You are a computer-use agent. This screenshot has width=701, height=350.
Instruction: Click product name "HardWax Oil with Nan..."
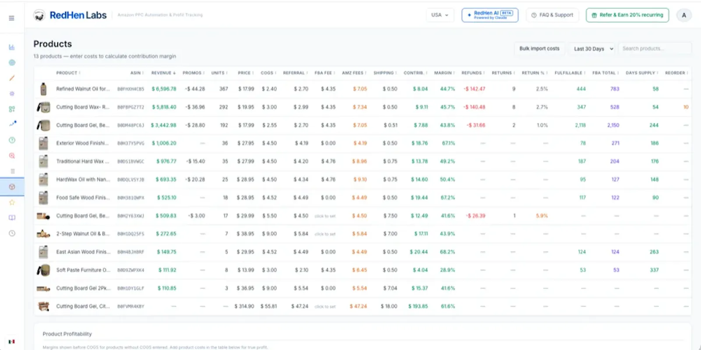(x=82, y=179)
